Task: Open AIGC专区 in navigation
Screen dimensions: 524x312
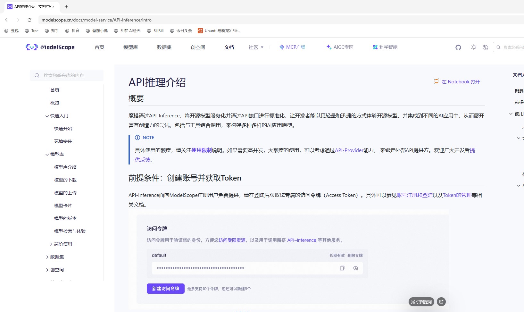Action: point(340,47)
